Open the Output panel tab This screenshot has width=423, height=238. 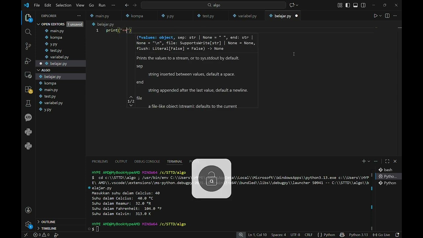pos(121,161)
